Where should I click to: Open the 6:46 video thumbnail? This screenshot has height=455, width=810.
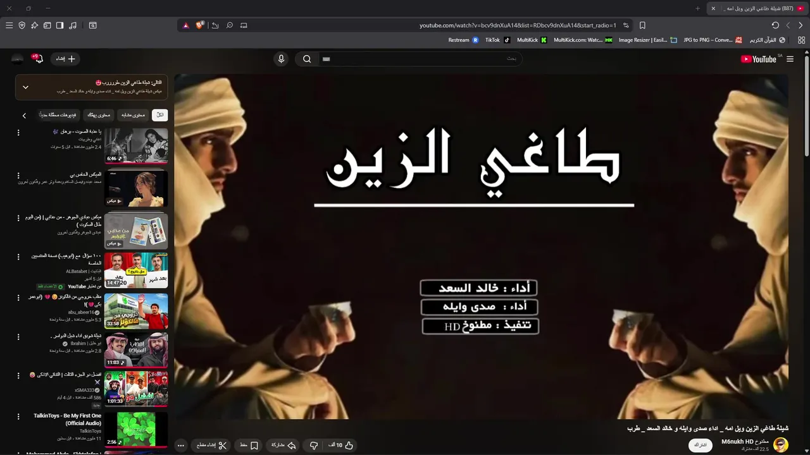tap(136, 145)
